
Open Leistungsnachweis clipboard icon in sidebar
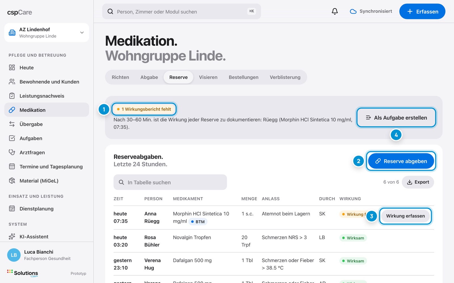12,96
